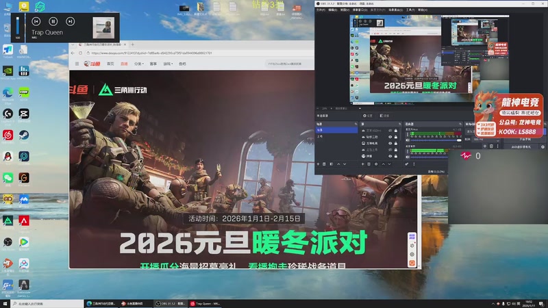The height and width of the screenshot is (308, 548).
Task: Hide the bottom browser source via eye icon
Action: (390, 156)
